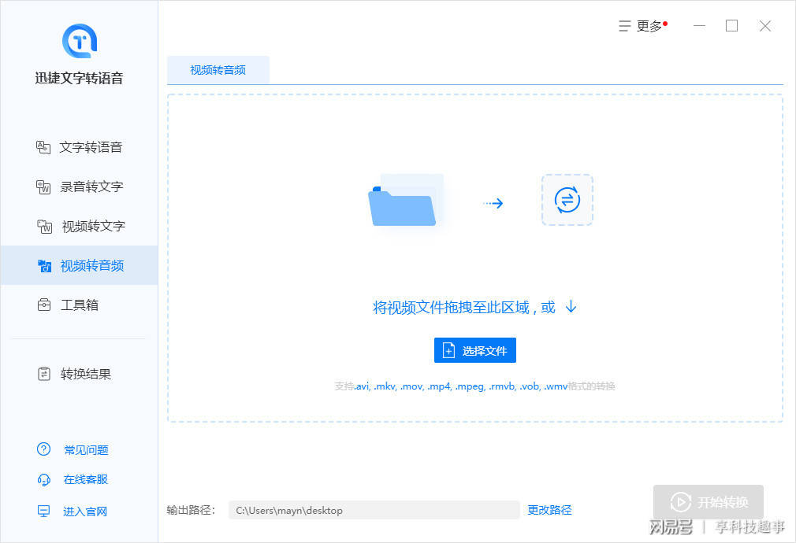Click the 在线客服 headset icon

point(44,479)
